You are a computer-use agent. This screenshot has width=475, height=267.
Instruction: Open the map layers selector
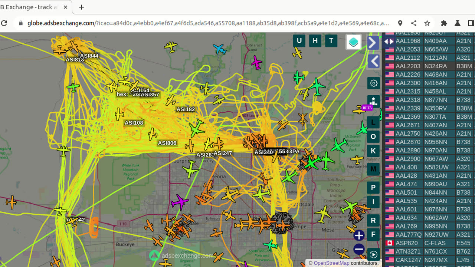tap(354, 42)
